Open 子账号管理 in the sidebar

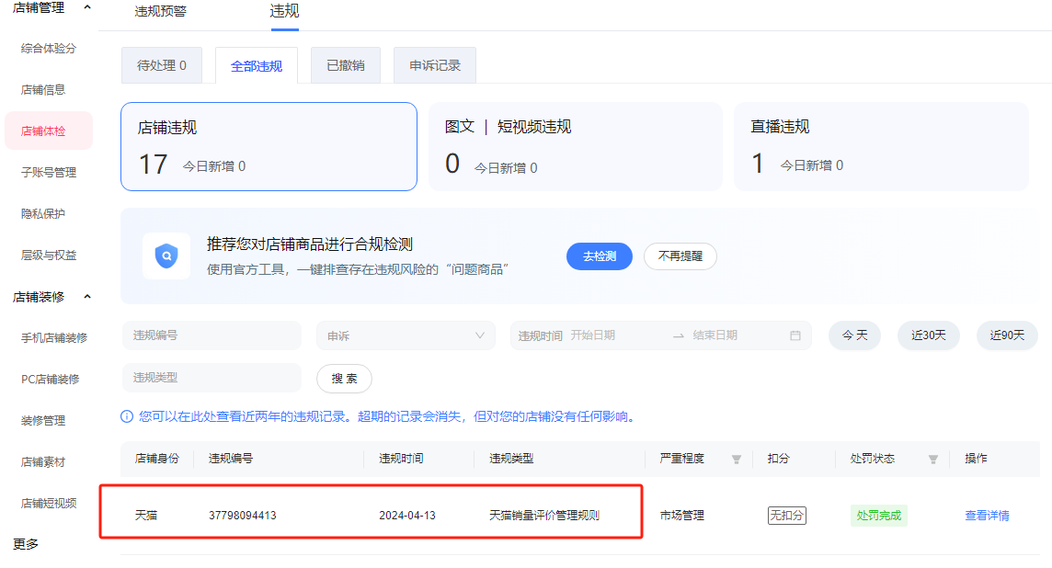(49, 172)
